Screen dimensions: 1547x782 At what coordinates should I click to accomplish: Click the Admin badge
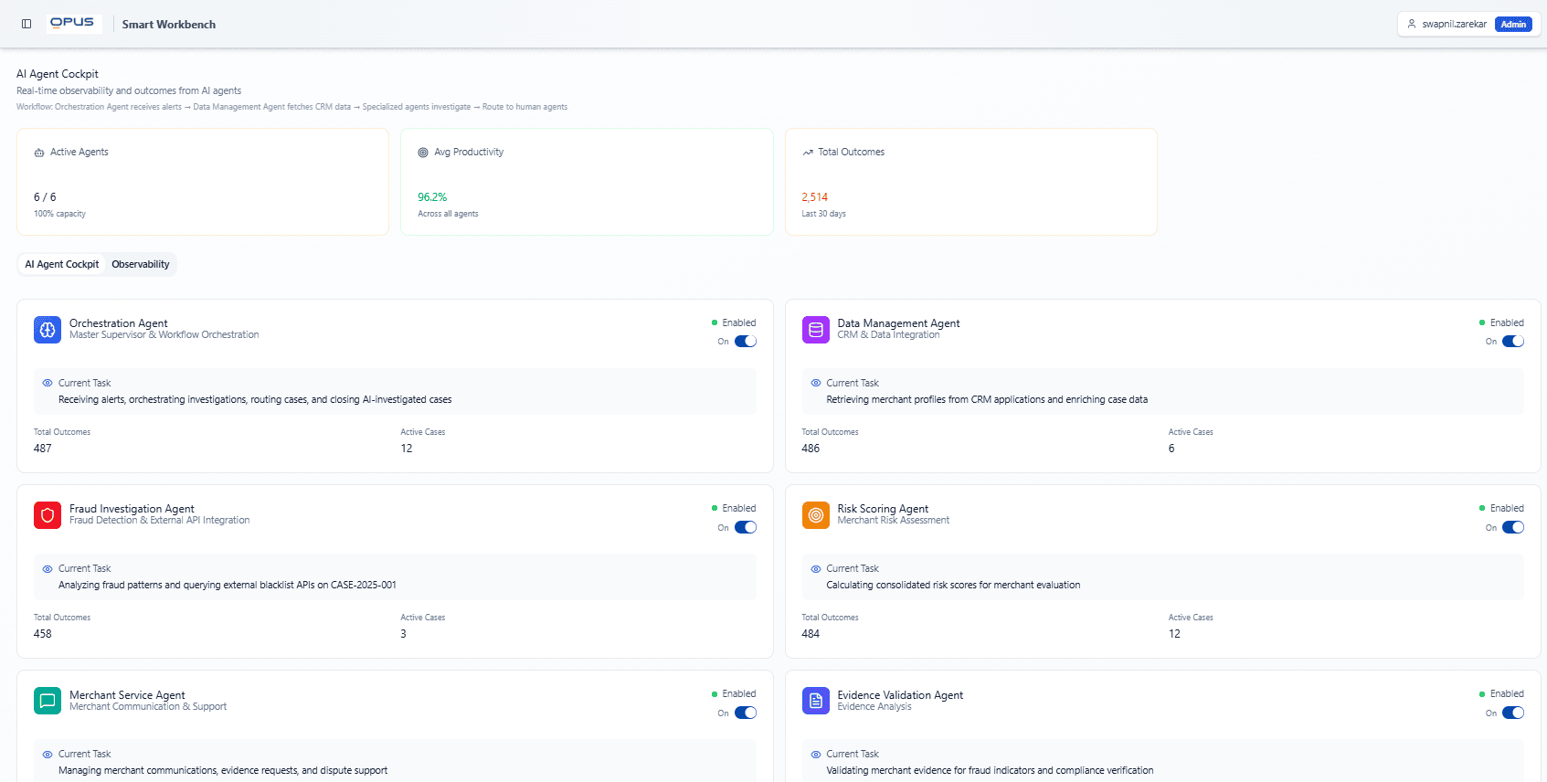pos(1513,25)
